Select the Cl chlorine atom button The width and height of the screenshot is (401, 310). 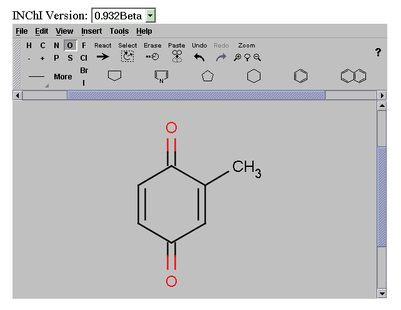click(84, 57)
